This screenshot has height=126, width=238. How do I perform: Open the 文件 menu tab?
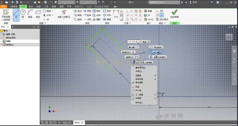(x=3, y=6)
